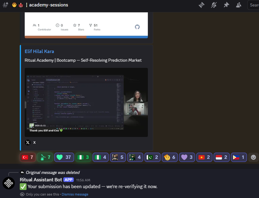The width and height of the screenshot is (259, 198).
Task: Open the bootcamp video thumbnail
Action: (86, 102)
